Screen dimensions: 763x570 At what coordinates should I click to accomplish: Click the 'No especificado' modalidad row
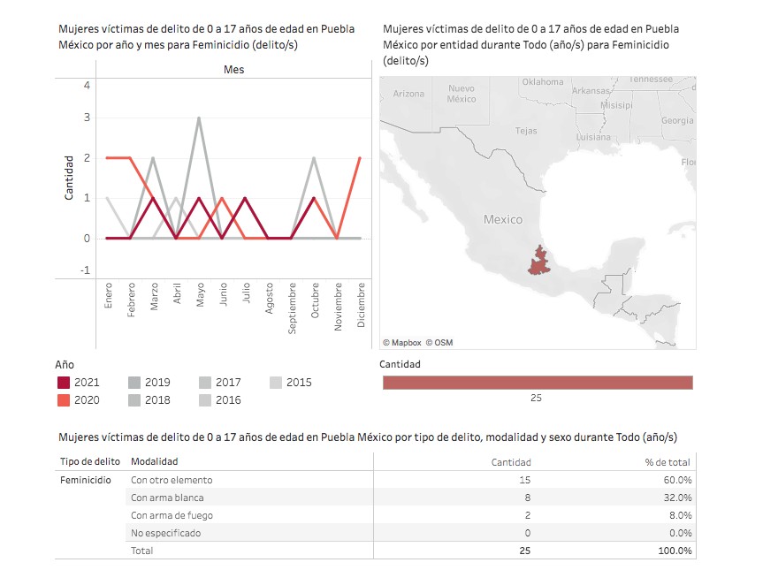tap(165, 533)
